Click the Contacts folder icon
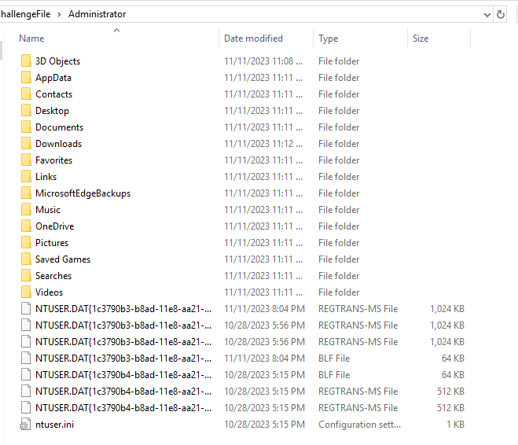Image resolution: width=518 pixels, height=445 pixels. 26,94
